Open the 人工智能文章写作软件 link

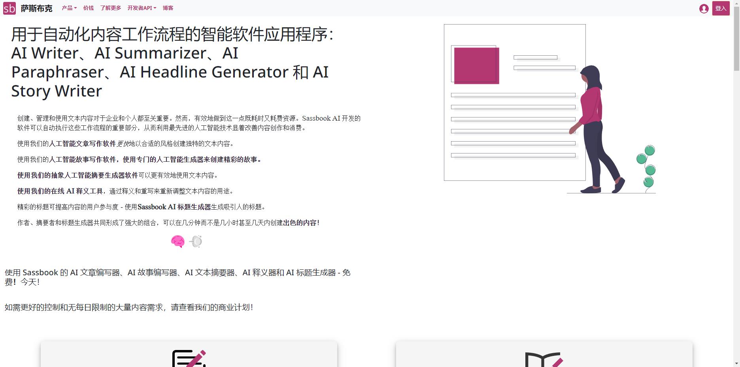tap(82, 144)
